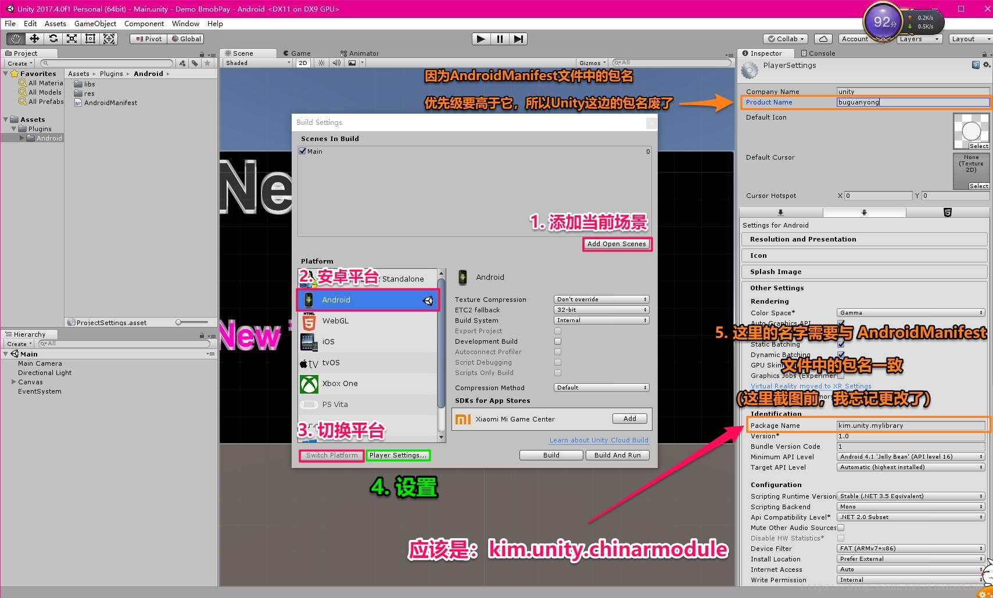Switch to the Animator tab
Viewport: 993px width, 598px height.
[360, 53]
